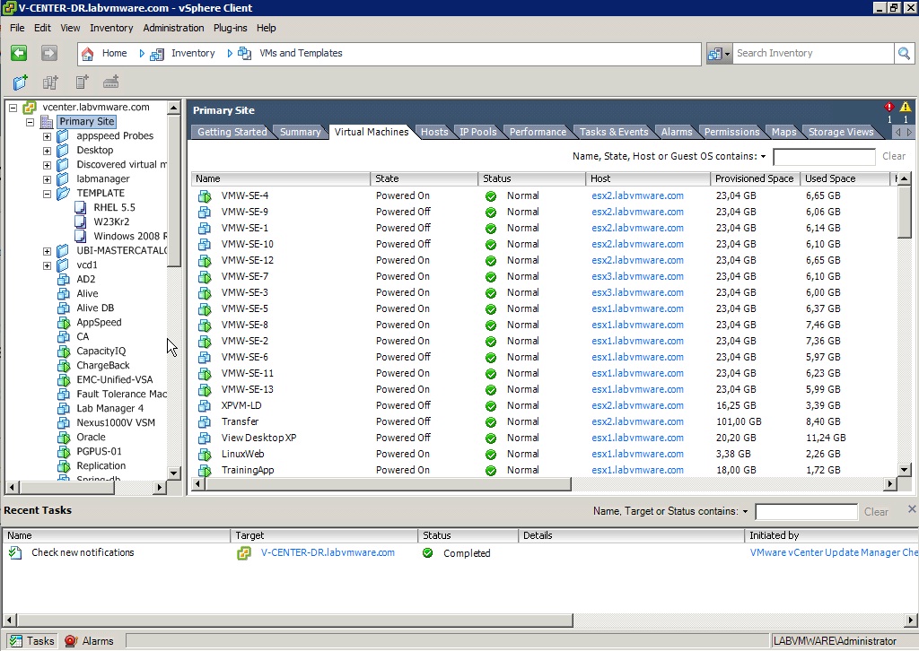The width and height of the screenshot is (919, 651).
Task: Switch to the Hosts tab
Action: click(434, 132)
